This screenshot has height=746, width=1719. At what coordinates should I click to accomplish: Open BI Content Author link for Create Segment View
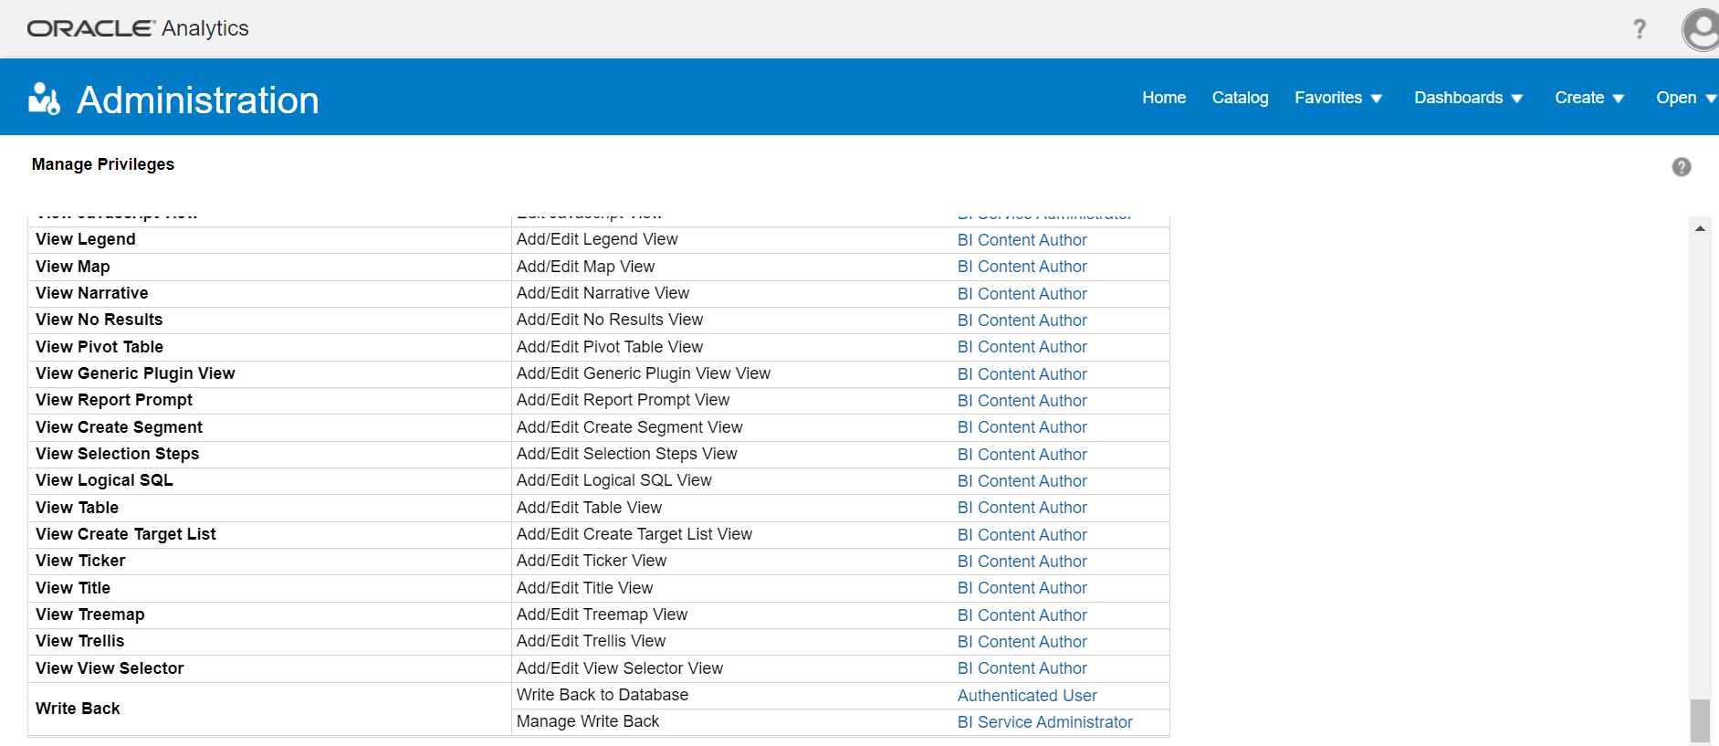[1022, 427]
